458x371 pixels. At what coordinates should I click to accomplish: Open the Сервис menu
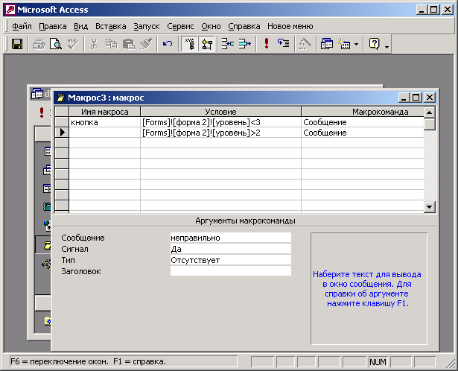pyautogui.click(x=180, y=26)
